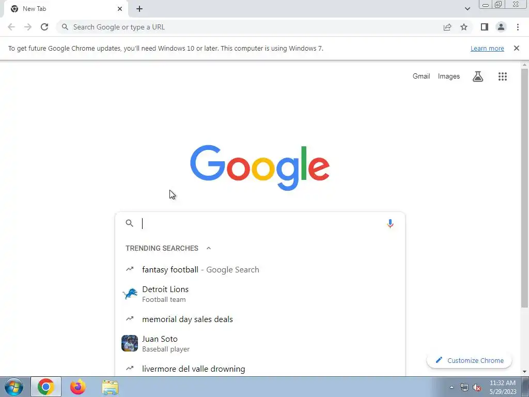Screen dimensions: 529x397
Task: Open Google Images link
Action: click(x=449, y=77)
